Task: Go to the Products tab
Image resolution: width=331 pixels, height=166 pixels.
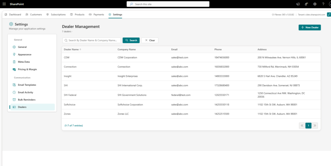Action: [77, 15]
